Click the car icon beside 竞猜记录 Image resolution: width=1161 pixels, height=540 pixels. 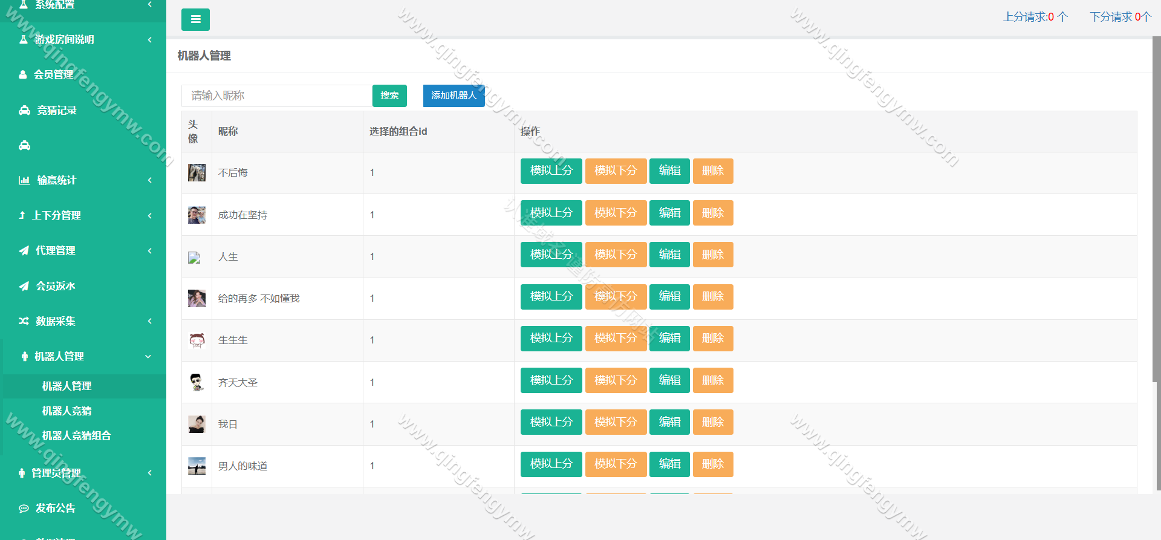click(x=24, y=110)
